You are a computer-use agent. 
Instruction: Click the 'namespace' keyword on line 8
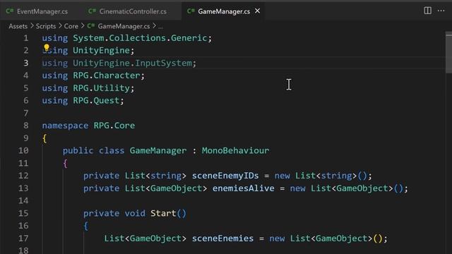pos(65,126)
